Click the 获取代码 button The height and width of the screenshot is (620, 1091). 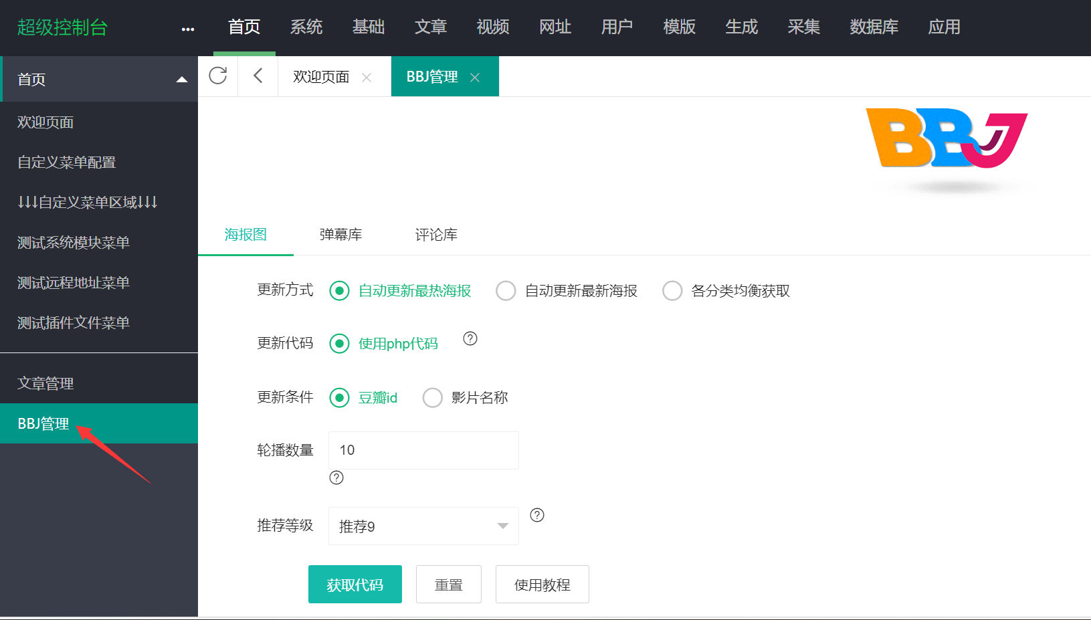pyautogui.click(x=355, y=585)
